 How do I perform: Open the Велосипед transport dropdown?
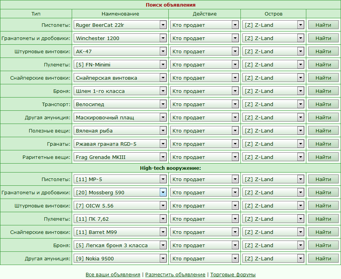pos(120,105)
